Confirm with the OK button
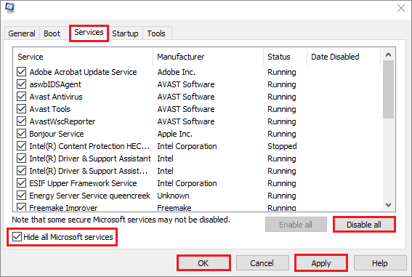Screen dimensions: 412x277 203,263
